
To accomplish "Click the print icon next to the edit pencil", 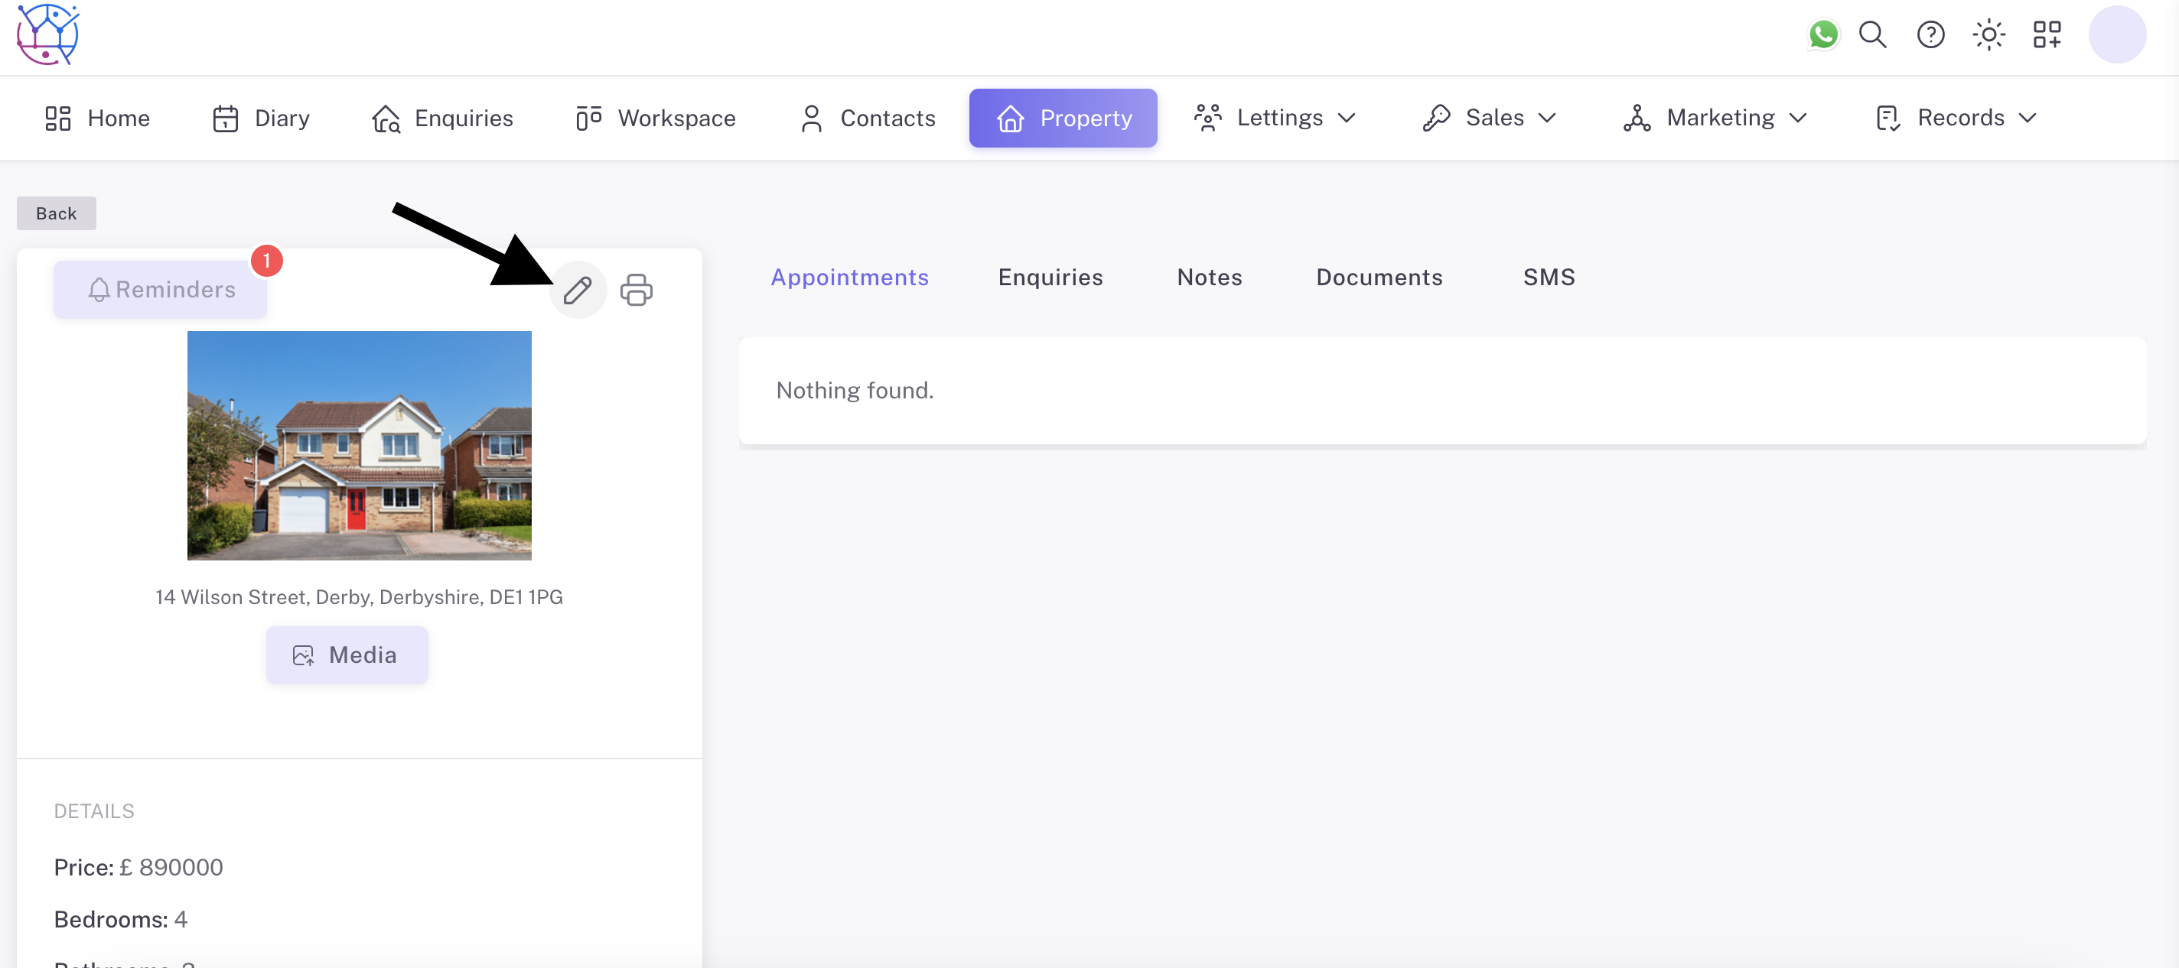I will click(x=636, y=289).
